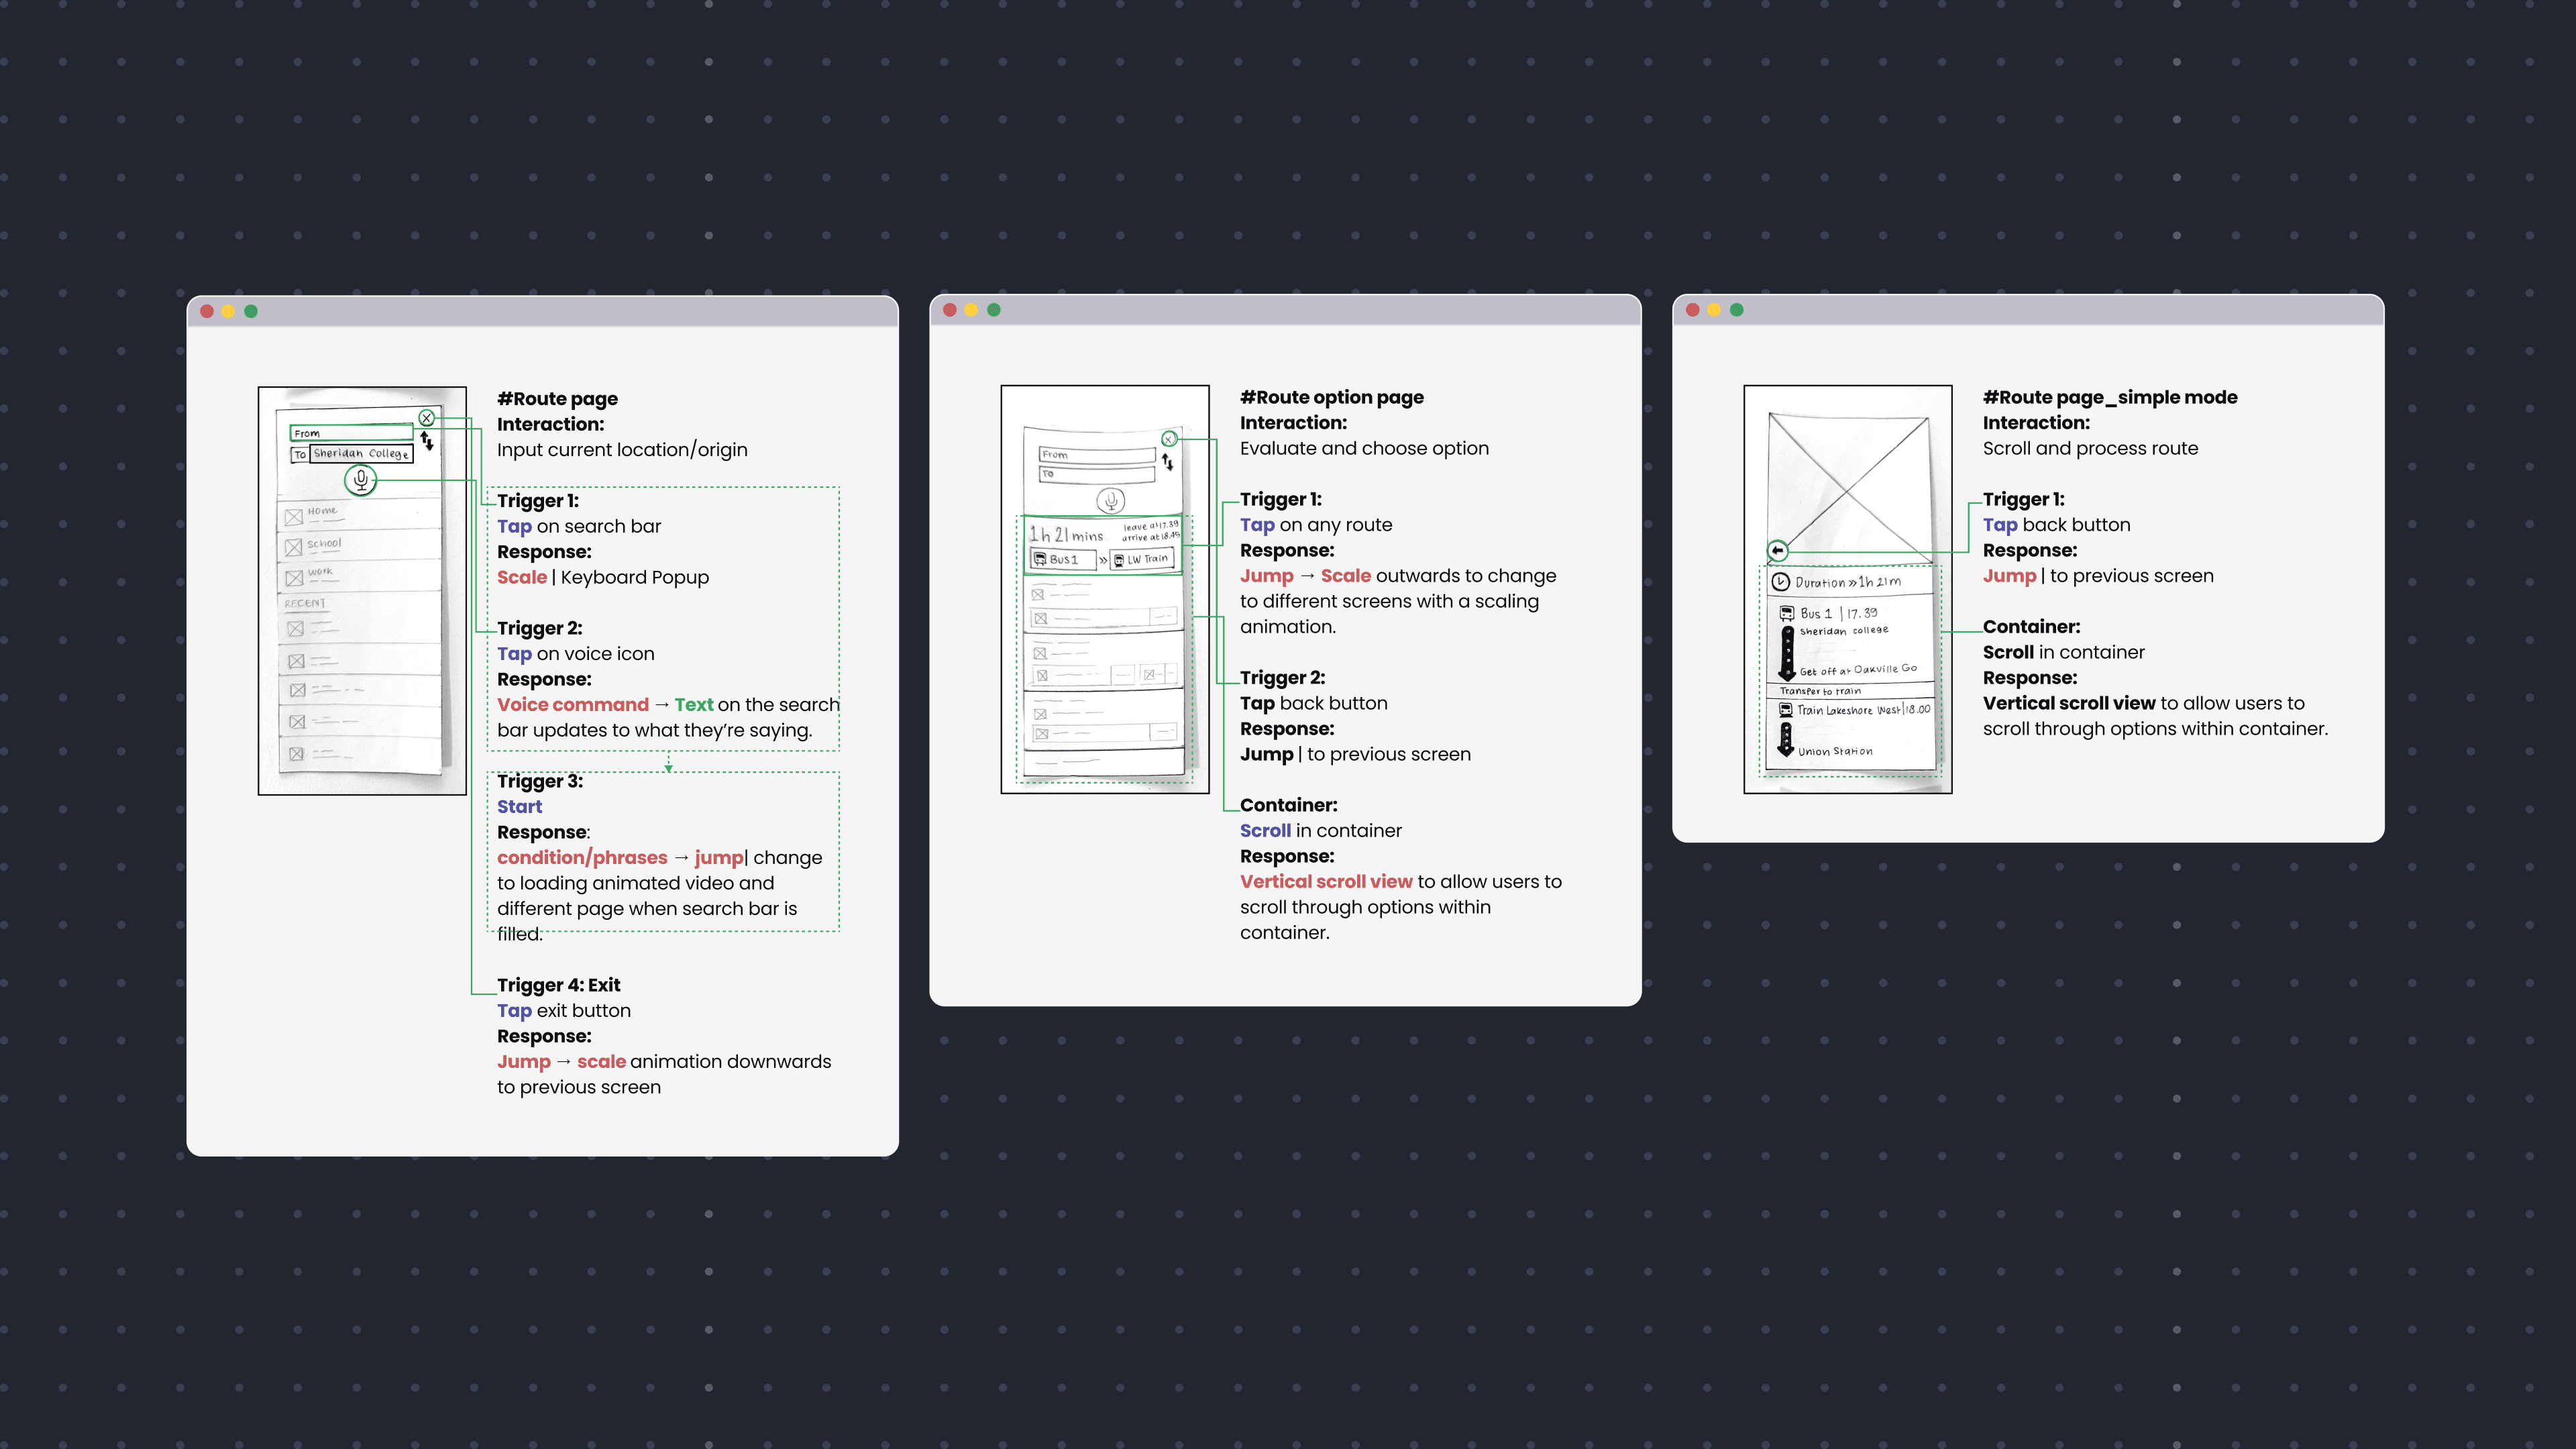Click the back arrow in simple mode wireframe
2576x1449 pixels.
pos(1777,550)
